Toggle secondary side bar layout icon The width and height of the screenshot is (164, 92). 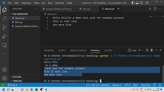141,3
